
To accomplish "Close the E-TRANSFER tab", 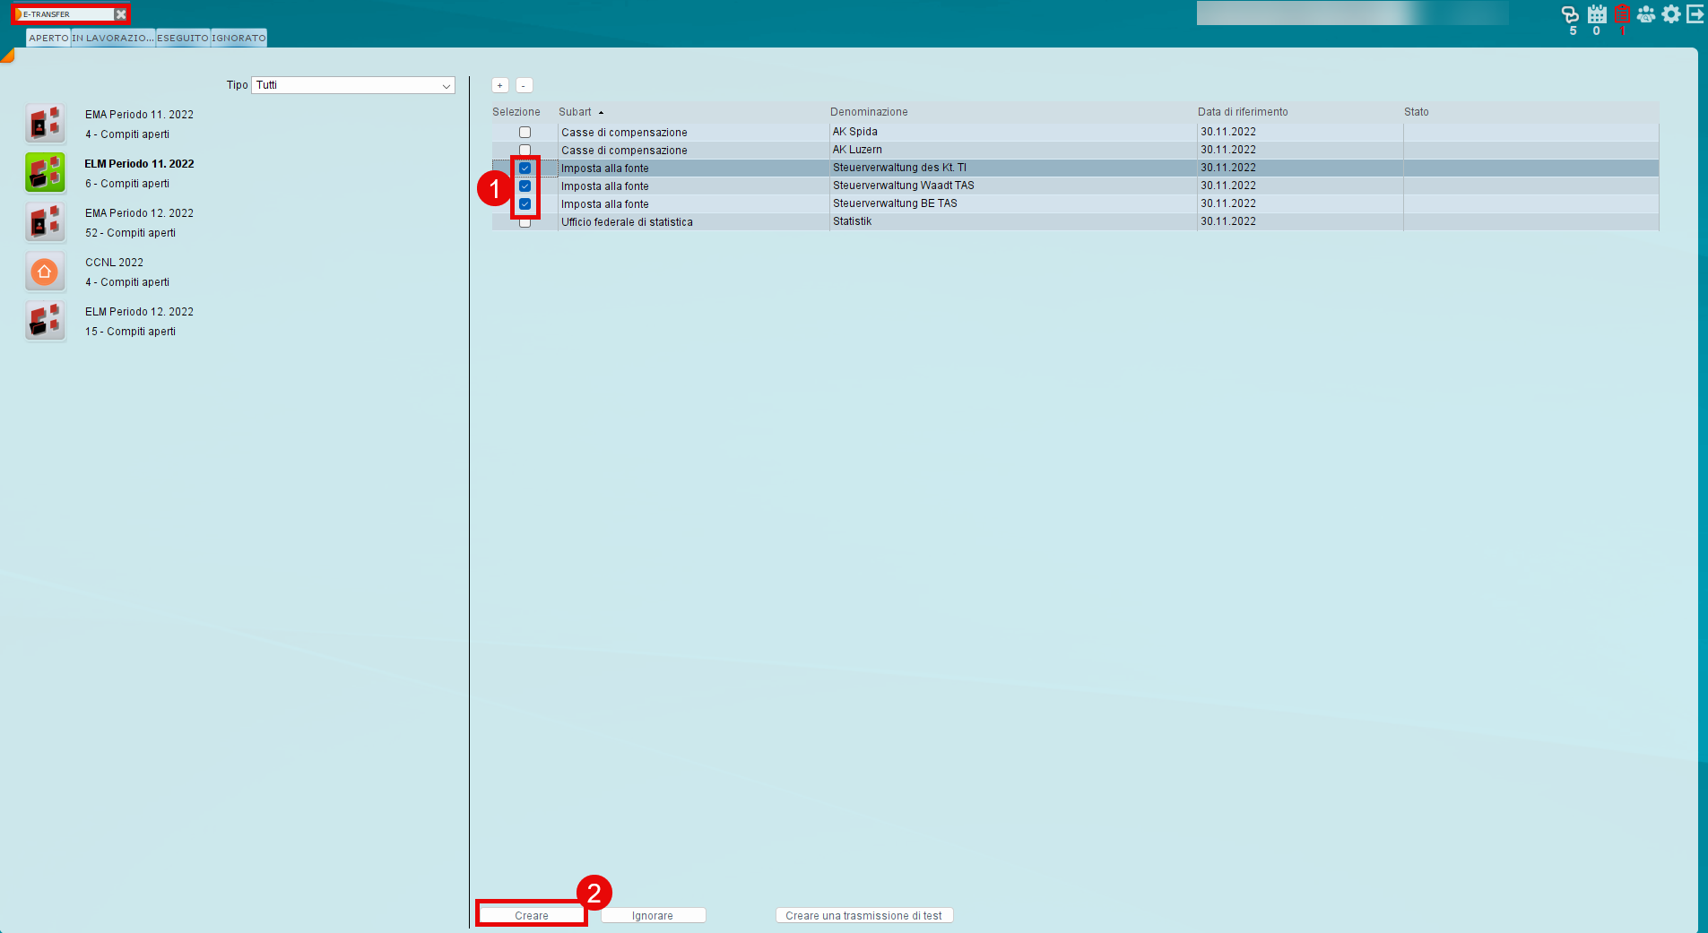I will coord(121,14).
